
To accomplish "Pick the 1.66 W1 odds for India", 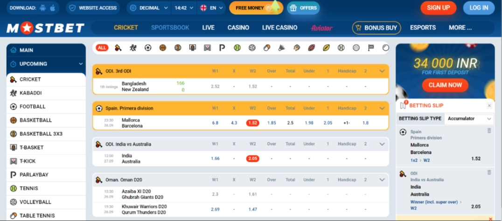I will pos(215,158).
